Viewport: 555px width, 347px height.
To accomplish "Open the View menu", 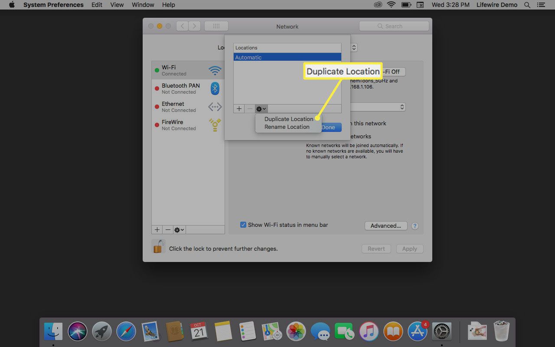I will point(117,5).
